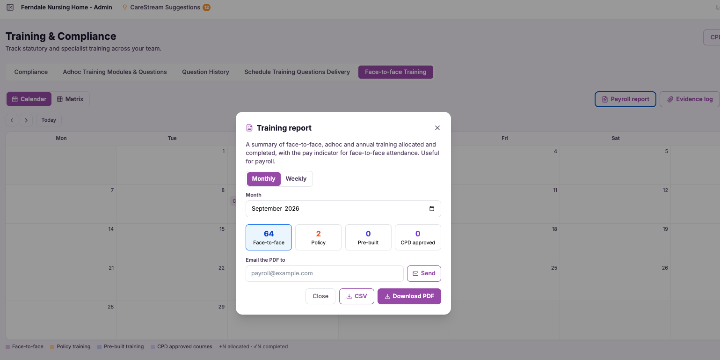Screen dimensions: 720x360
Task: Export the report as CSV
Action: click(x=356, y=296)
